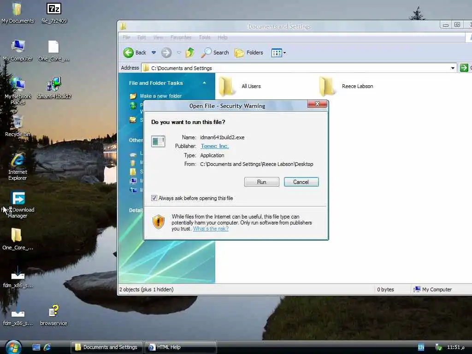Open Forward history dropdown arrow
472x354 pixels.
coord(179,53)
